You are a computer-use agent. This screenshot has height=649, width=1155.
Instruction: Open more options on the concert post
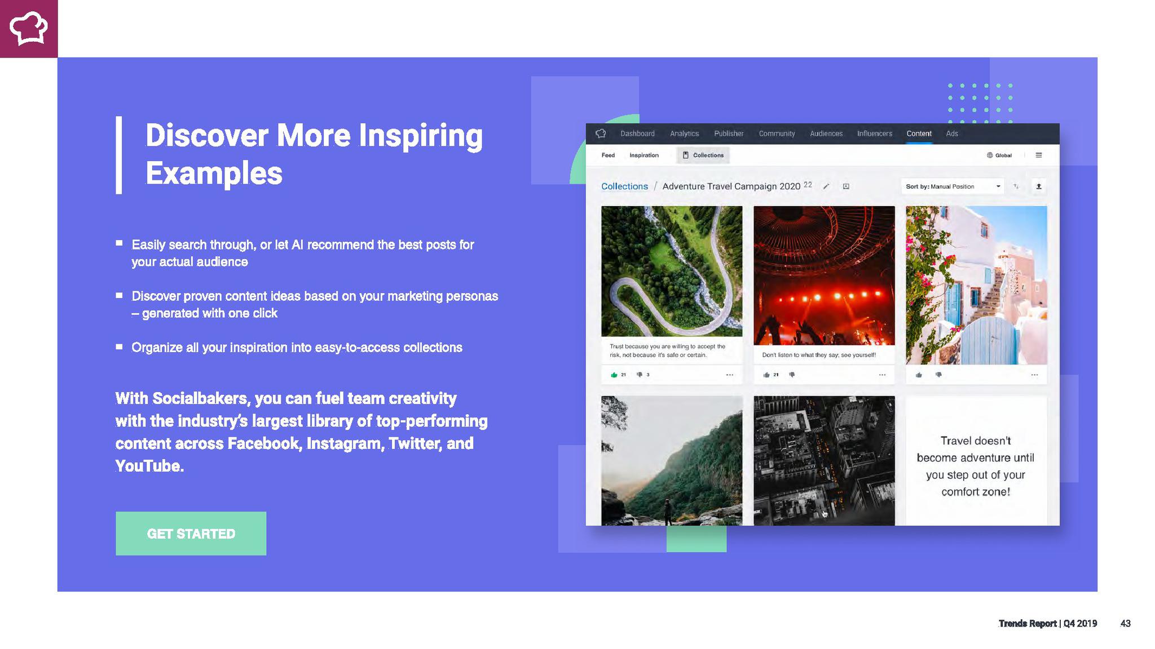[x=882, y=375]
